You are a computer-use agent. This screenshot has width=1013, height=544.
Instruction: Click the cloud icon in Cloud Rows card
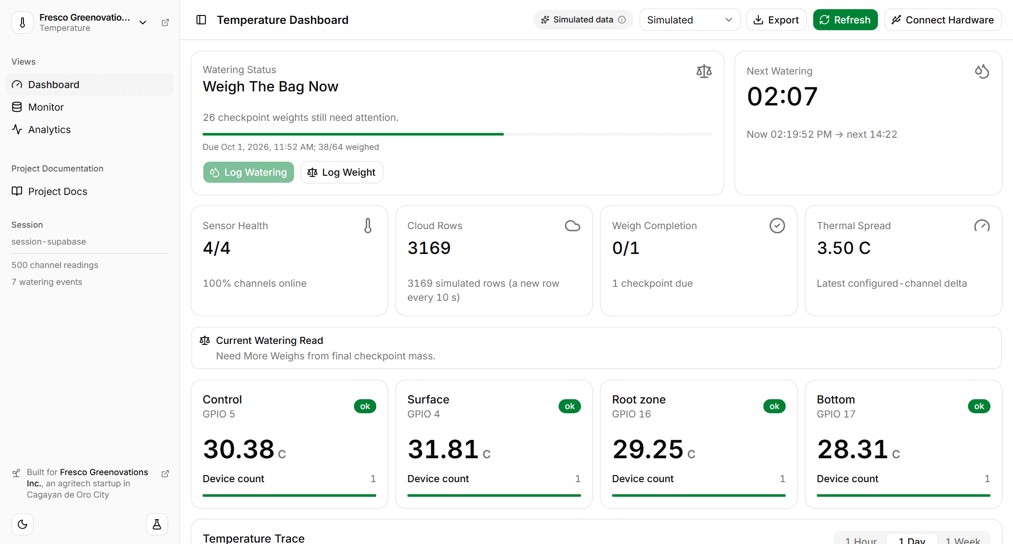click(573, 226)
